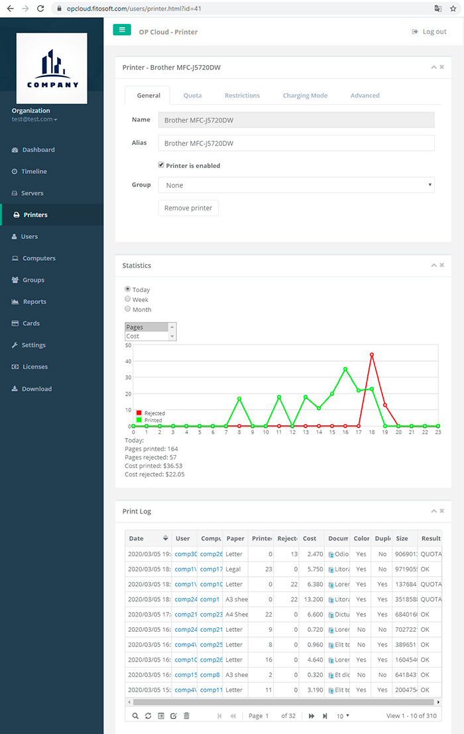Image resolution: width=464 pixels, height=734 pixels.
Task: Click the translate page icon in the address bar
Action: click(437, 9)
